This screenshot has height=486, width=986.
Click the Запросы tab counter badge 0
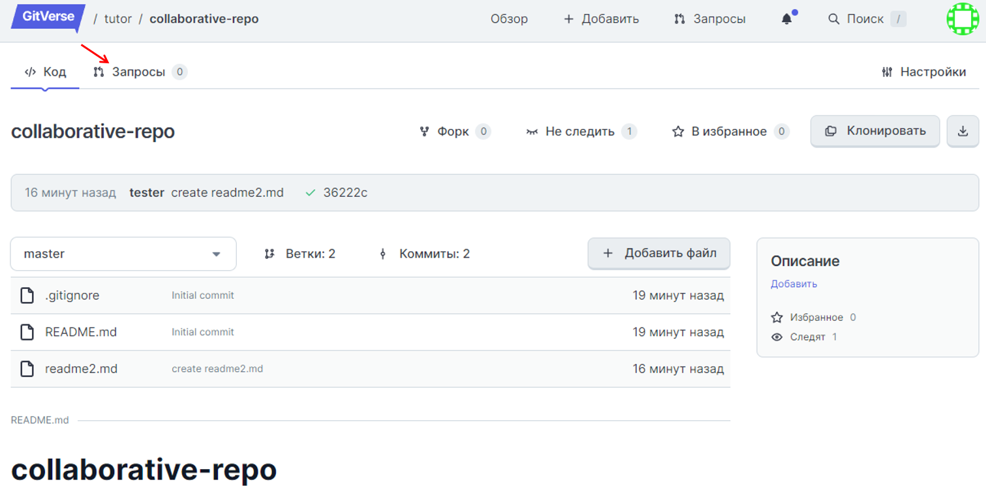click(x=179, y=72)
